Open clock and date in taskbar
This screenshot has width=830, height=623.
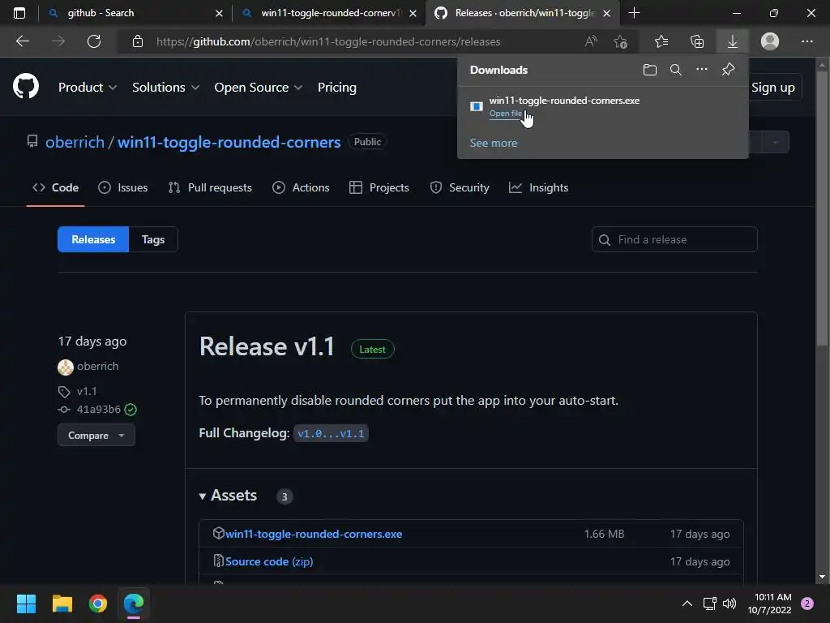(770, 604)
